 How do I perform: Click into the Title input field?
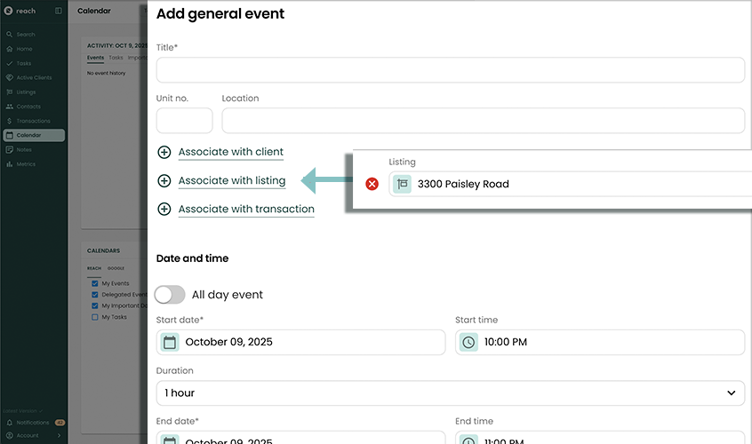[450, 70]
